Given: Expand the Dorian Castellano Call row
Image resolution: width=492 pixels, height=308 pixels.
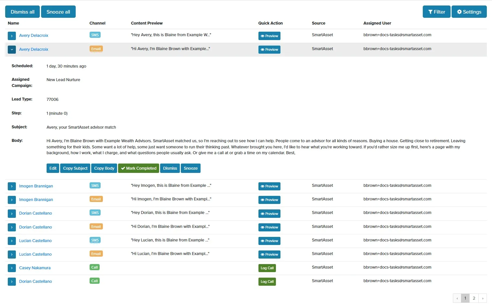Looking at the screenshot, I should coord(12,281).
